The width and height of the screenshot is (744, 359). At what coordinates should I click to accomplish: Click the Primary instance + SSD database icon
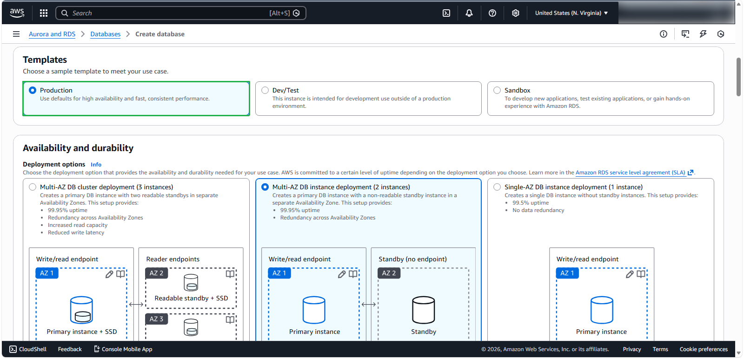(x=81, y=310)
